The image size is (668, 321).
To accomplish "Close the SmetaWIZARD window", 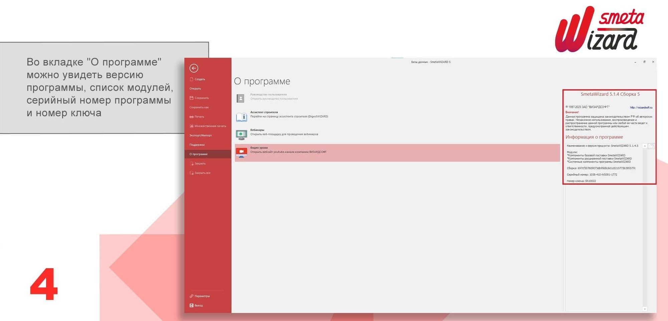I will (x=653, y=62).
